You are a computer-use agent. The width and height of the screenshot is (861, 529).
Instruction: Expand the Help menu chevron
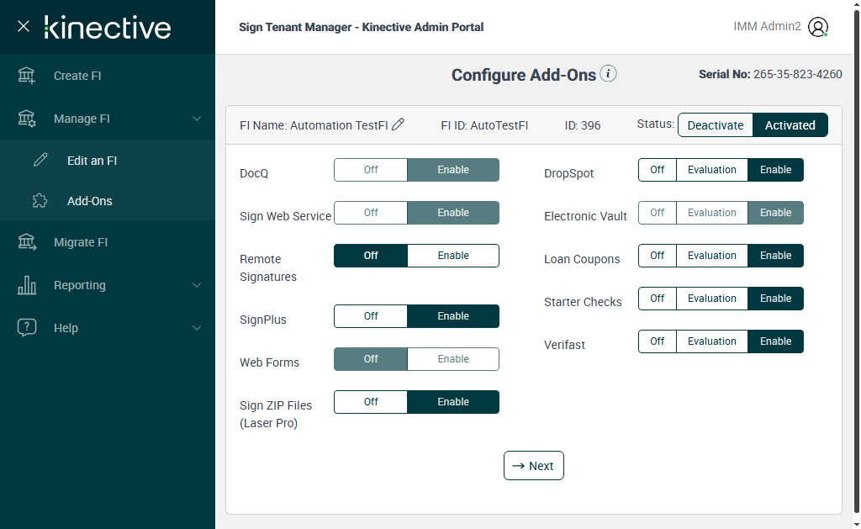point(197,328)
